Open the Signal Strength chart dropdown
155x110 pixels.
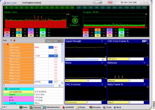tap(102, 41)
